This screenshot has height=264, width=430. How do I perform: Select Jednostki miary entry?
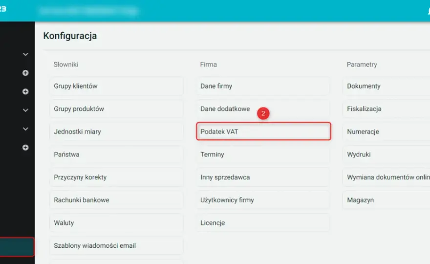[x=117, y=132]
